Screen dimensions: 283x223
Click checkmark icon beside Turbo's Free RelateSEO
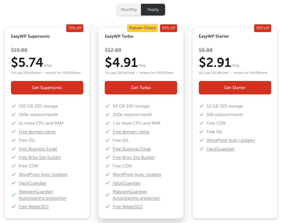[x=107, y=207]
